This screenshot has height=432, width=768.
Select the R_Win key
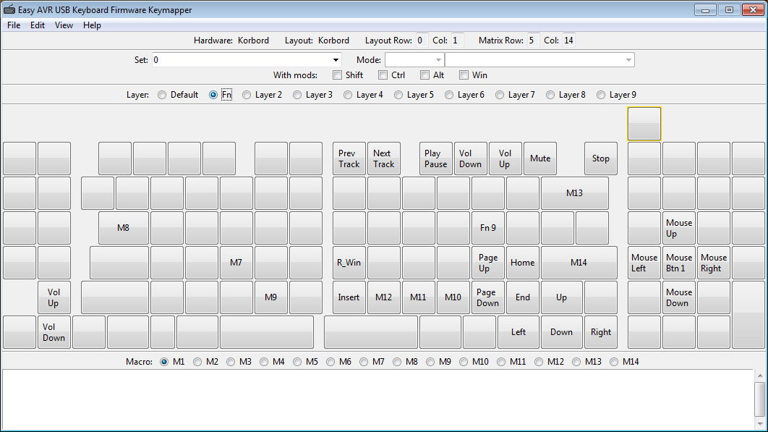[x=349, y=263]
